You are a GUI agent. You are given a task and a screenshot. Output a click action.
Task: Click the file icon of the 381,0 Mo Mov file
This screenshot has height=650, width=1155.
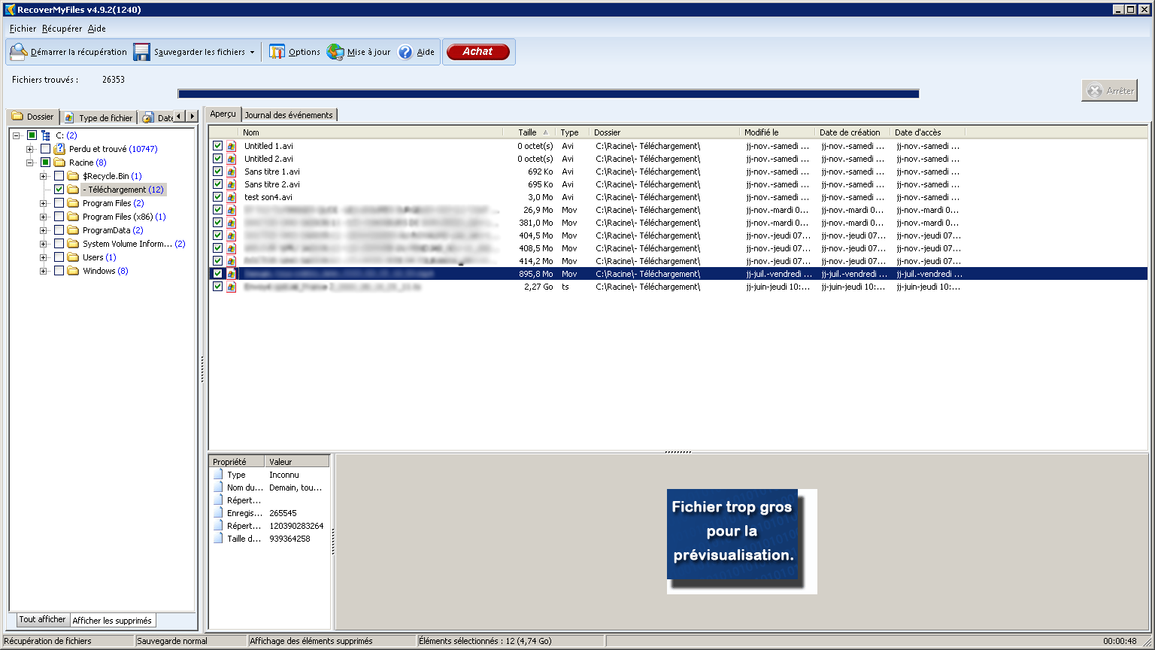232,223
